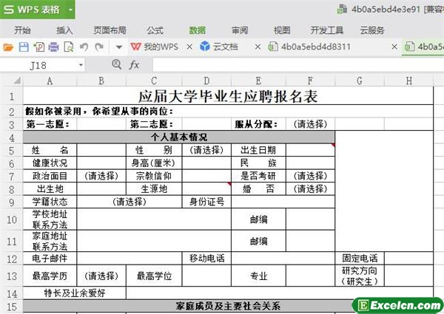
Task: Close the 我的WPS tab
Action: coord(189,47)
